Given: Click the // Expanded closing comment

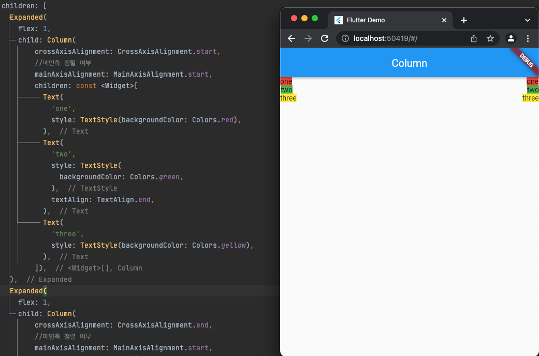Looking at the screenshot, I should (49, 280).
